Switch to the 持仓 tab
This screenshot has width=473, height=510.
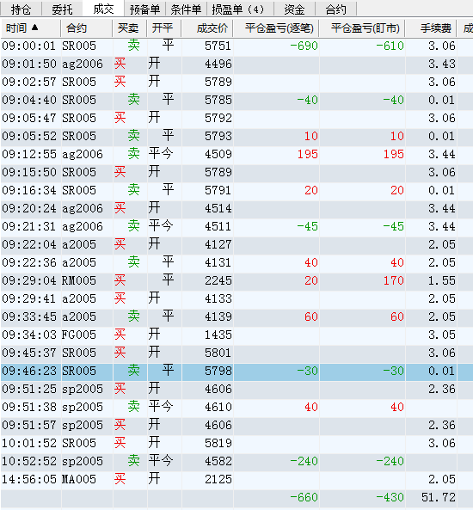point(21,9)
